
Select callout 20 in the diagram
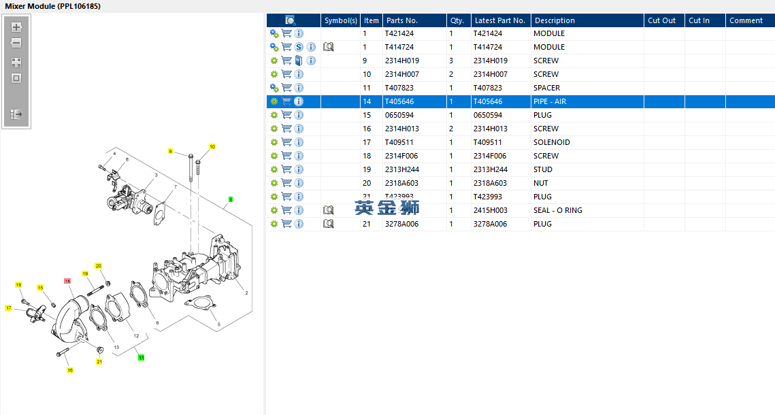(x=99, y=266)
